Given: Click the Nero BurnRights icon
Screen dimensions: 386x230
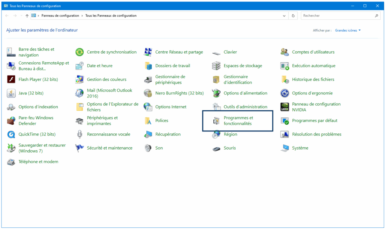Looking at the screenshot, I should click(148, 93).
